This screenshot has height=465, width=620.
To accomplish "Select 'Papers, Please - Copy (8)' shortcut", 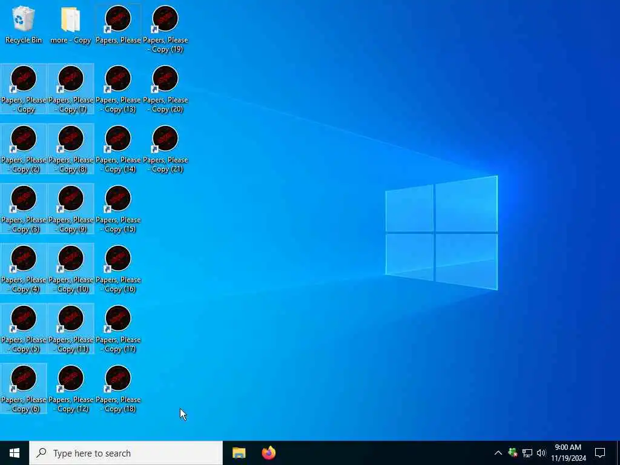I will click(71, 149).
